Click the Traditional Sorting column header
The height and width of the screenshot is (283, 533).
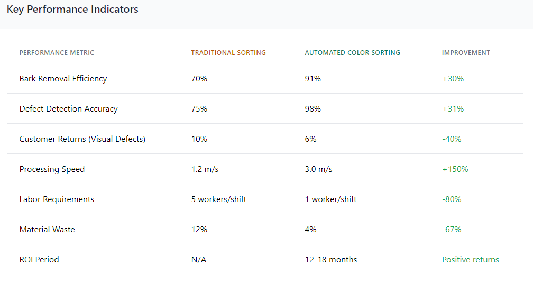point(228,53)
